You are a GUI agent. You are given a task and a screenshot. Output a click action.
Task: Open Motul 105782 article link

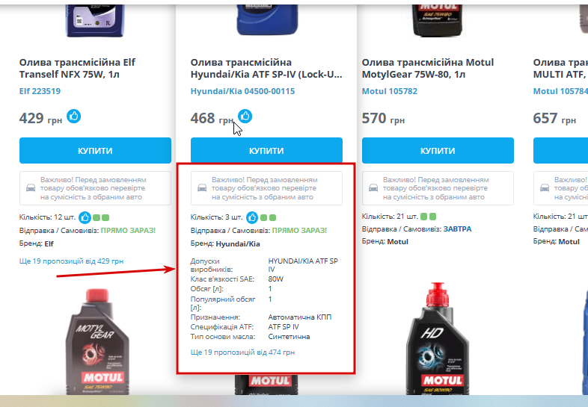point(390,91)
